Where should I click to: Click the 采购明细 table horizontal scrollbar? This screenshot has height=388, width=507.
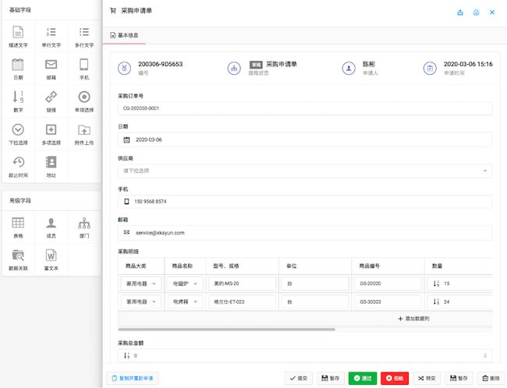click(x=227, y=330)
